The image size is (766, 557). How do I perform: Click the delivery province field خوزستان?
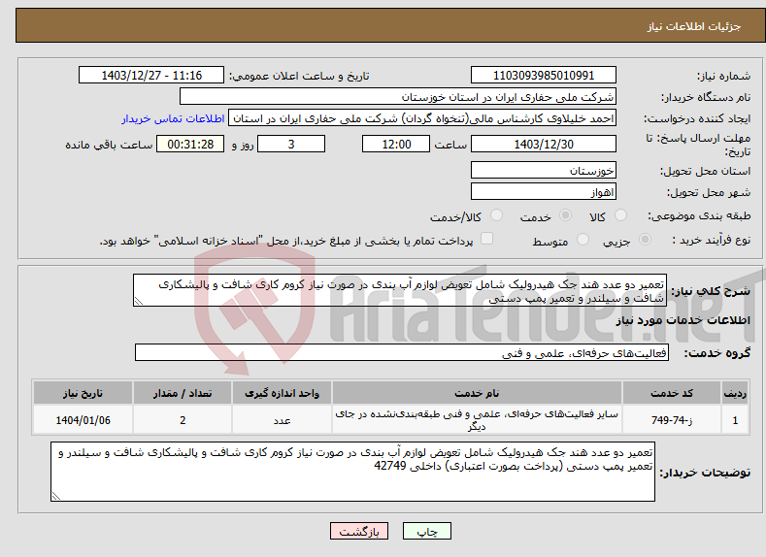544,171
